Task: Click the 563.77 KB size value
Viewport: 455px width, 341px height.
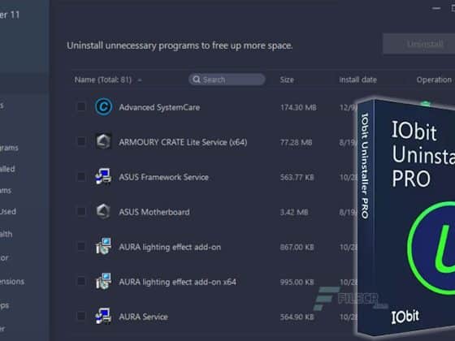Action: tap(297, 177)
